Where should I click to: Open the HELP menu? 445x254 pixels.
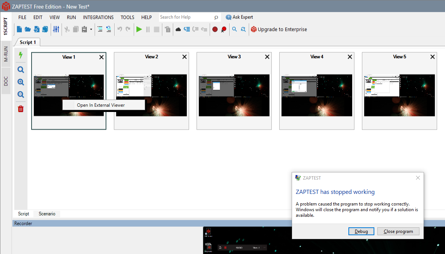click(147, 17)
